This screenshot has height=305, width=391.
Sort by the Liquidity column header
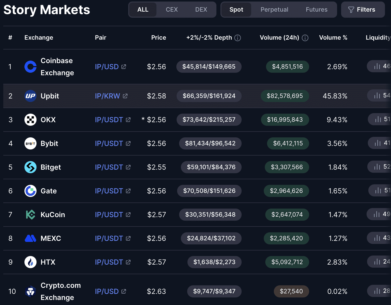click(378, 38)
